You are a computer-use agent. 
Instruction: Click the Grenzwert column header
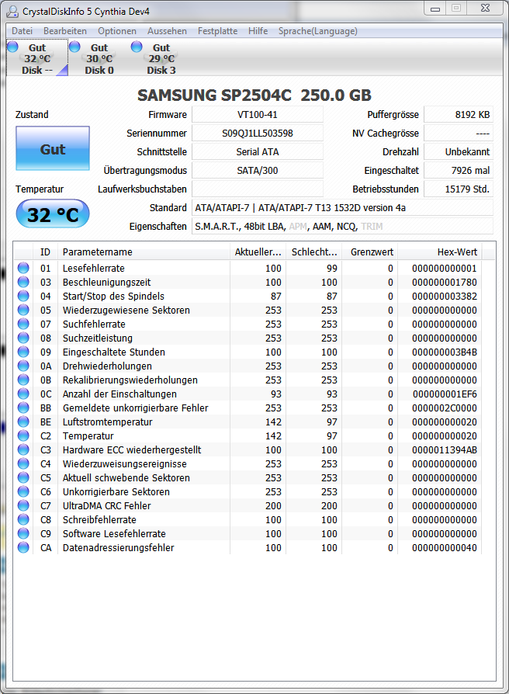(x=370, y=252)
